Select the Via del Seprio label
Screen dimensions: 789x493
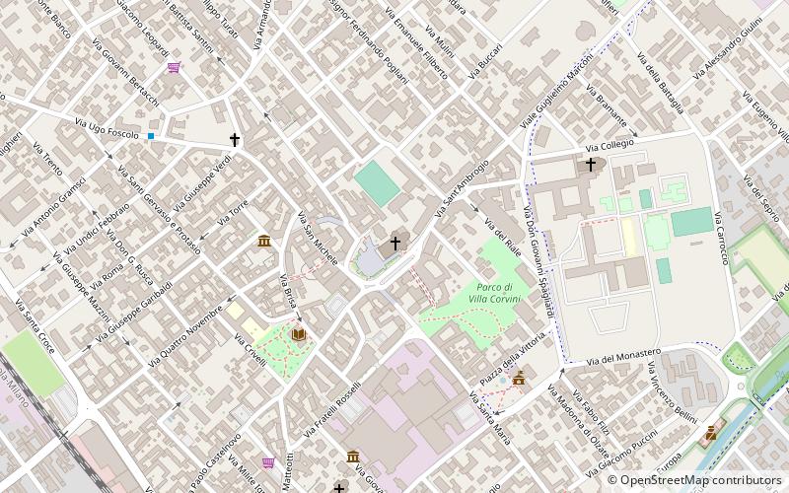click(x=761, y=198)
